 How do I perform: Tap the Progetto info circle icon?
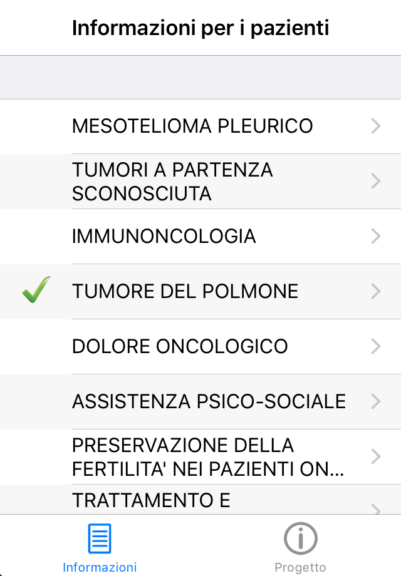pyautogui.click(x=300, y=537)
